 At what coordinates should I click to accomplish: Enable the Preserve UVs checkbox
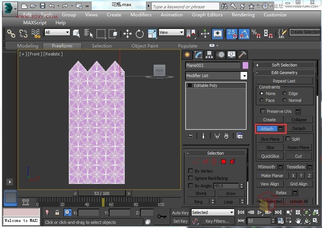[262, 111]
